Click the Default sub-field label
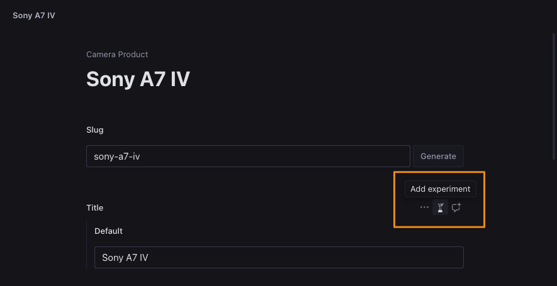The height and width of the screenshot is (286, 557). click(x=108, y=231)
